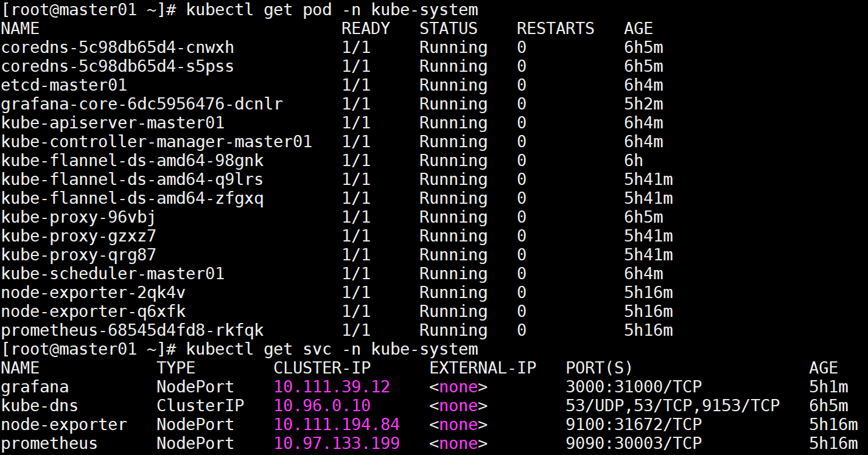
Task: Select kube-flannel-ds-amd64-98gnk pod name
Action: point(132,161)
